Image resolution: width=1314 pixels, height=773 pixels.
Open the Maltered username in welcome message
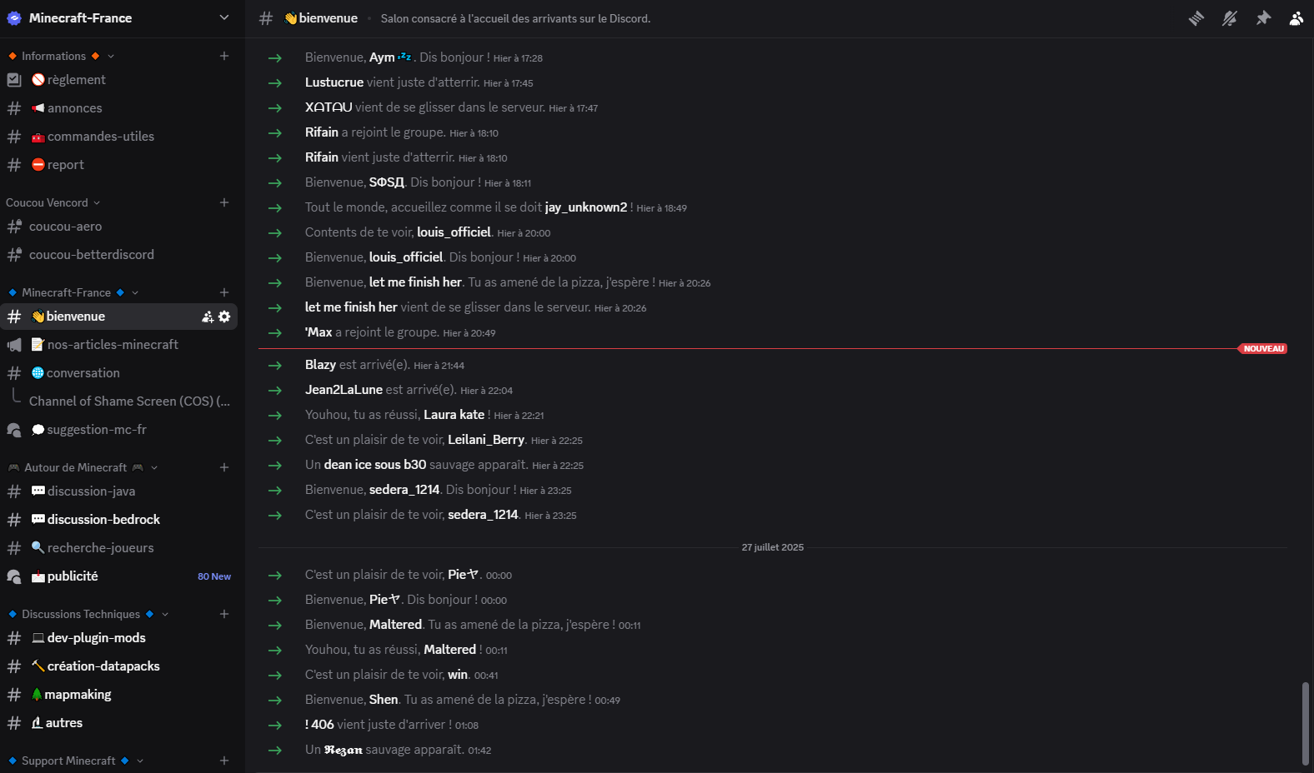coord(395,625)
